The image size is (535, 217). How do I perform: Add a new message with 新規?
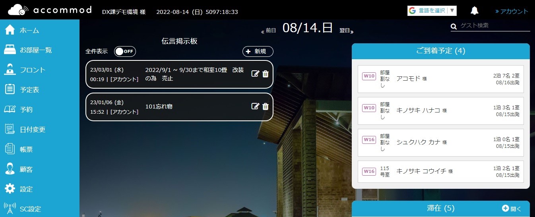pos(258,51)
